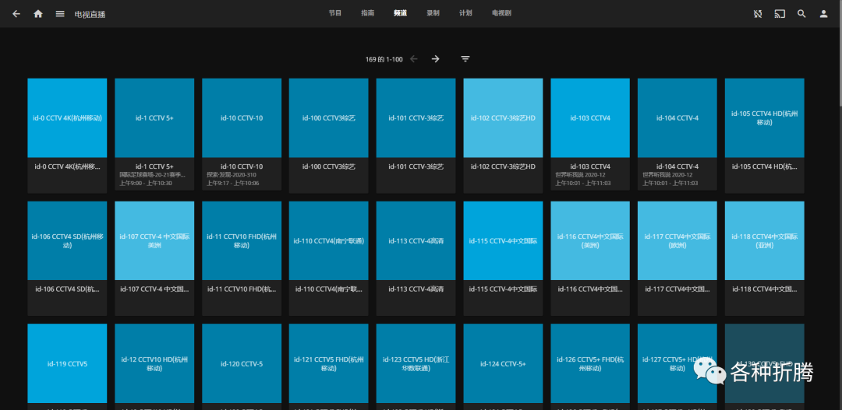Open the id-107 CCTV-4 中文国际 美洲 thumbnail
842x410 pixels.
154,240
